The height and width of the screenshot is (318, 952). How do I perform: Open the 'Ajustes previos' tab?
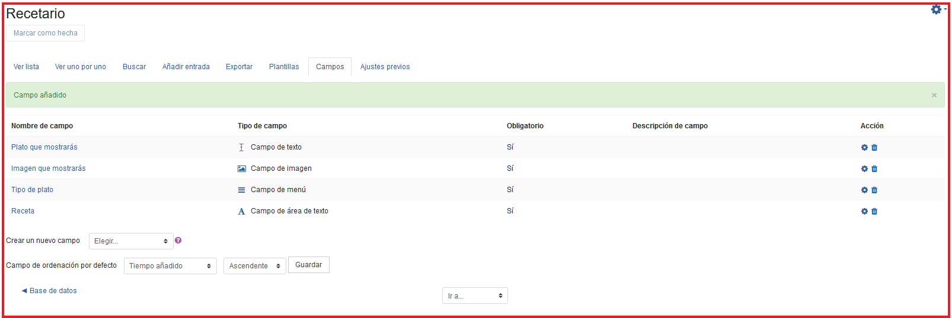[385, 67]
